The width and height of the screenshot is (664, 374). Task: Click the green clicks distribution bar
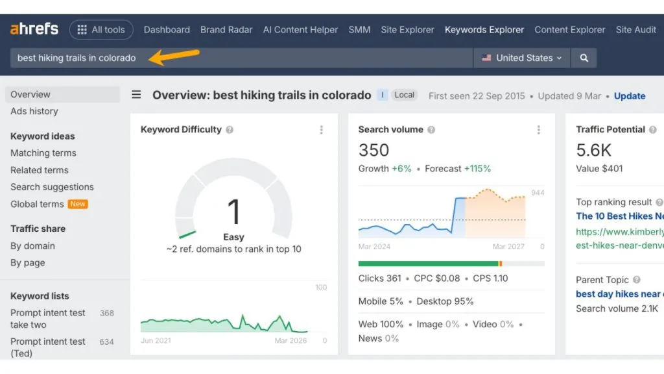[428, 264]
